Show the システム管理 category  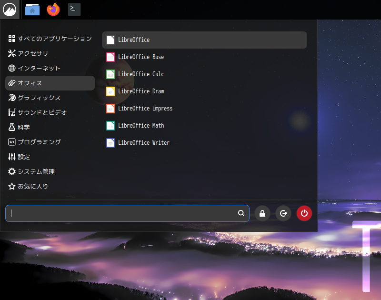coord(50,171)
